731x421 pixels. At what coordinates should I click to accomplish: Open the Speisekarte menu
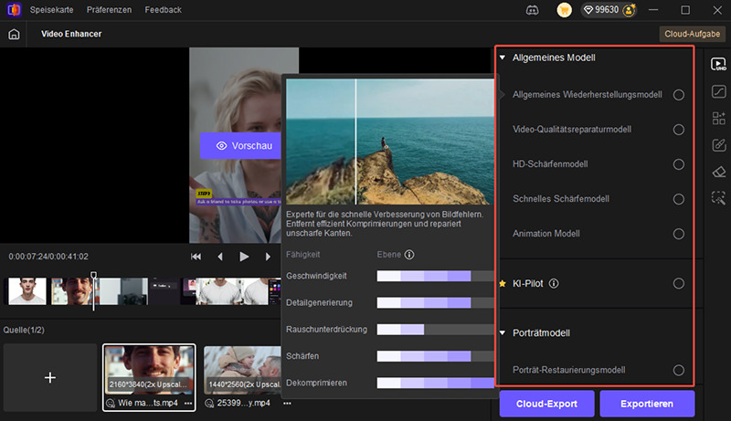click(52, 10)
